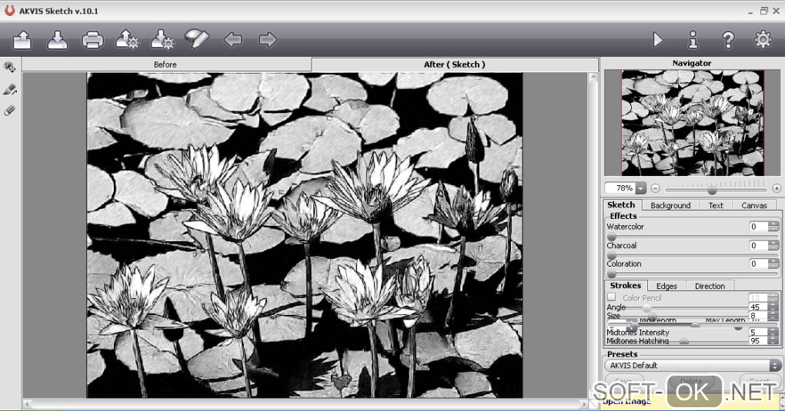Image resolution: width=785 pixels, height=411 pixels.
Task: Switch to the Before tab
Action: point(165,65)
